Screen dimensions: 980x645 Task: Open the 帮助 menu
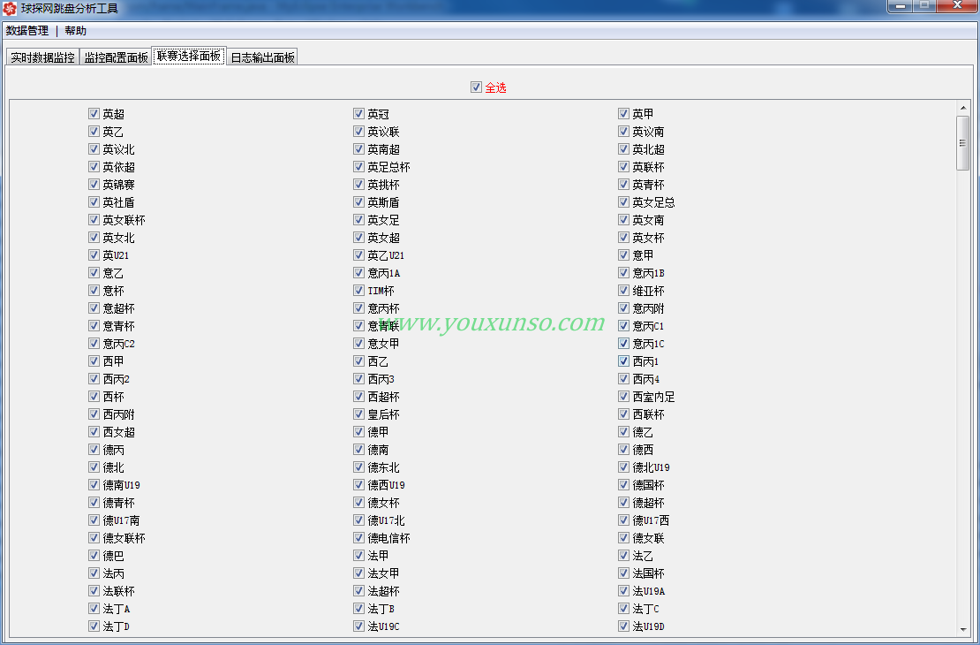[75, 31]
